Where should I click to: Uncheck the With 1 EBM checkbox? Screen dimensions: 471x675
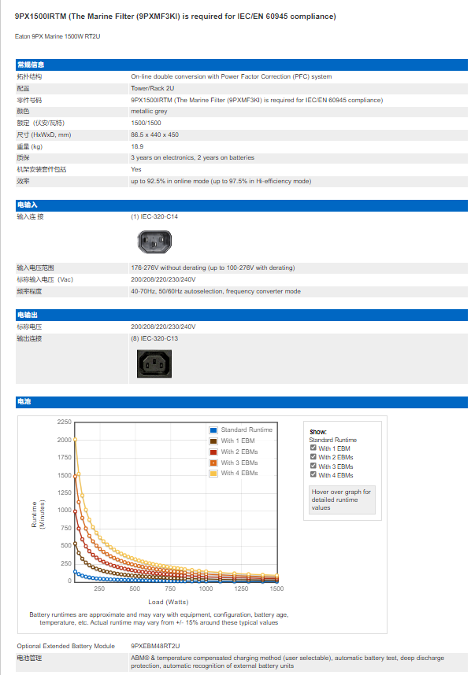(313, 448)
